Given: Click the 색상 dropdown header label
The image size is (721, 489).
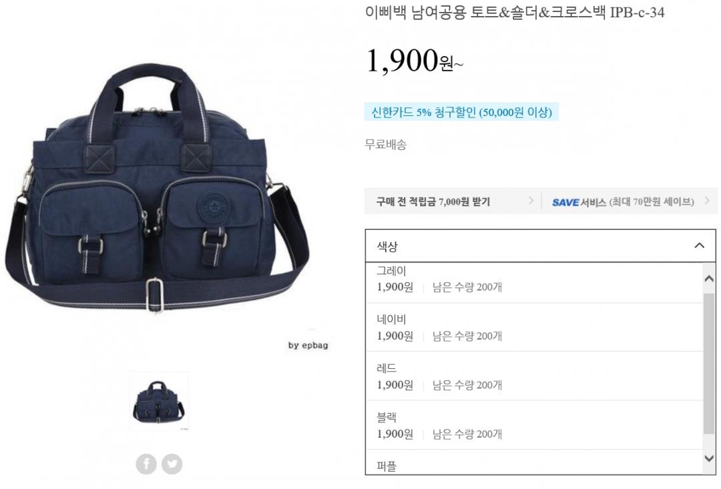Looking at the screenshot, I should (x=387, y=246).
